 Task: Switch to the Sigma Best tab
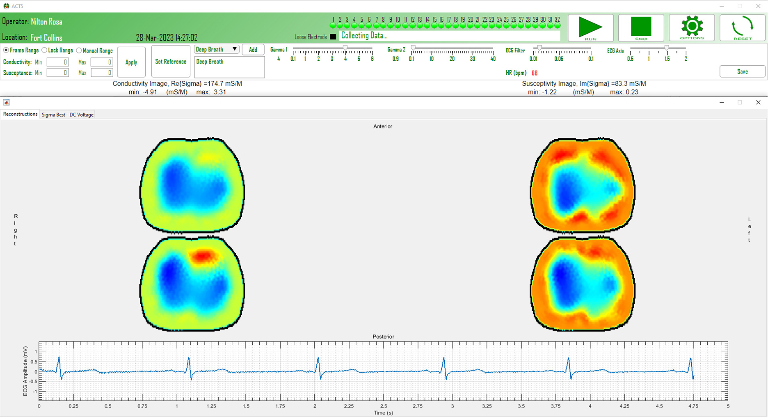(53, 115)
